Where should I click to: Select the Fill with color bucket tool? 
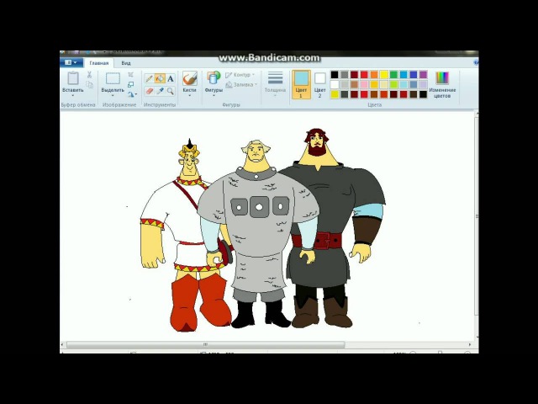point(160,78)
